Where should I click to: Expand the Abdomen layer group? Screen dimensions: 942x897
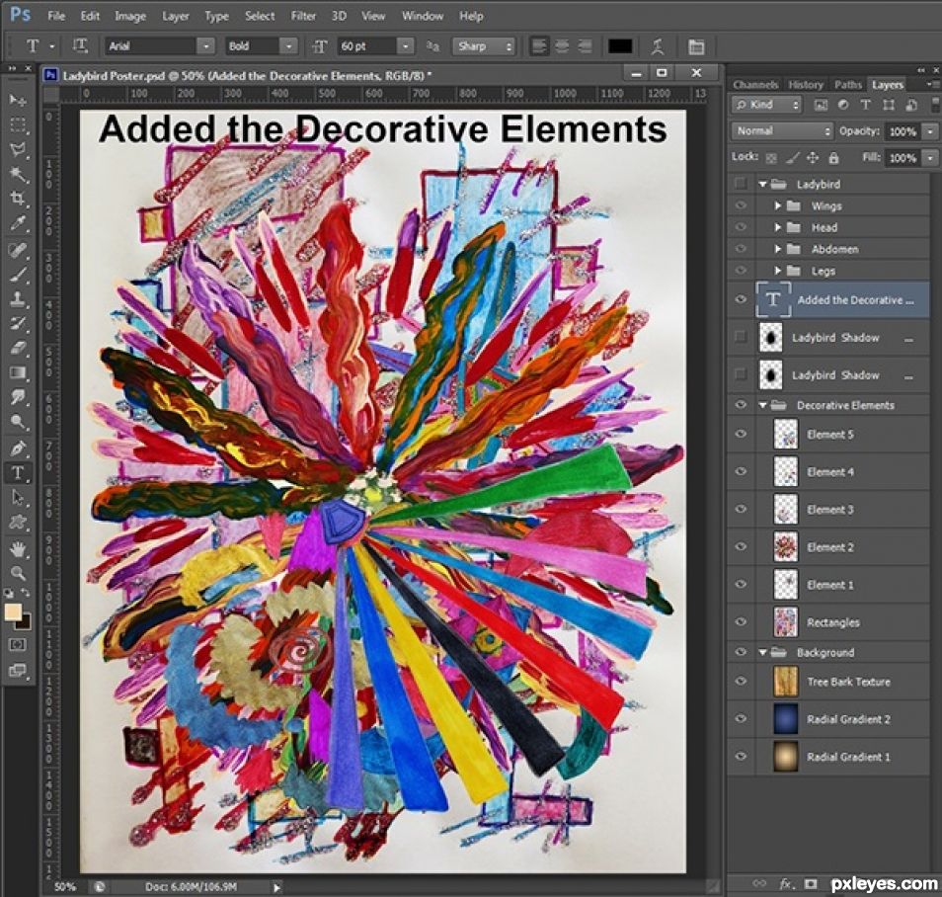[x=777, y=249]
